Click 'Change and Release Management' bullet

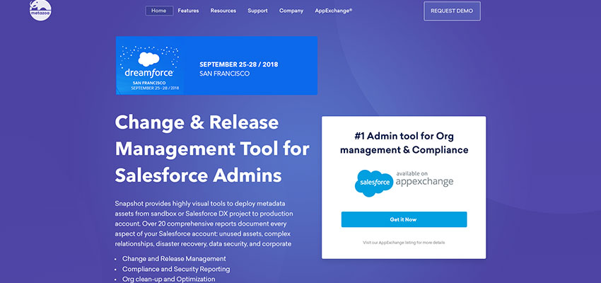click(x=174, y=259)
